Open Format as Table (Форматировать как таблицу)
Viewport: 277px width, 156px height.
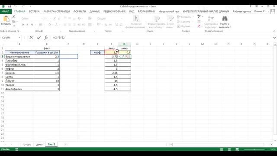coord(156,22)
